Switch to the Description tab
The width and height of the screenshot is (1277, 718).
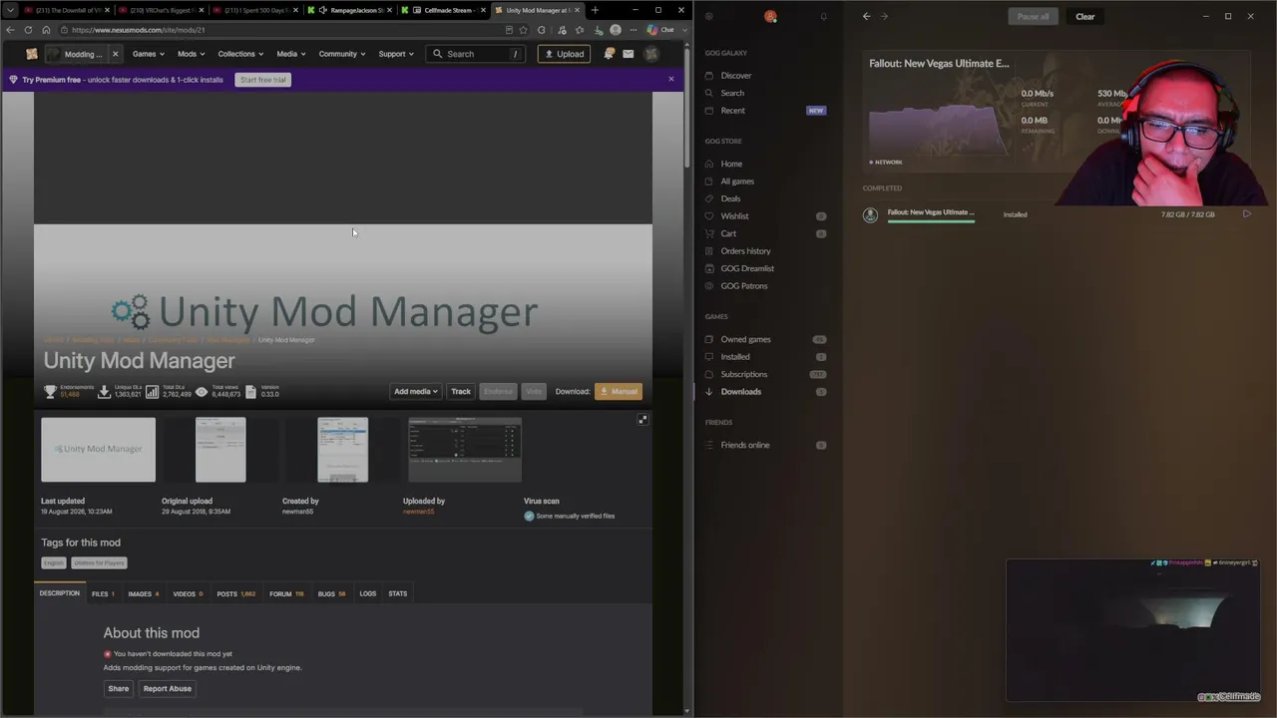tap(60, 593)
